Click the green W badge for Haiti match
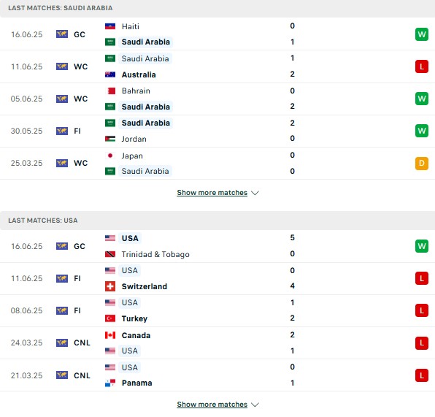This screenshot has width=435, height=417. coord(422,34)
